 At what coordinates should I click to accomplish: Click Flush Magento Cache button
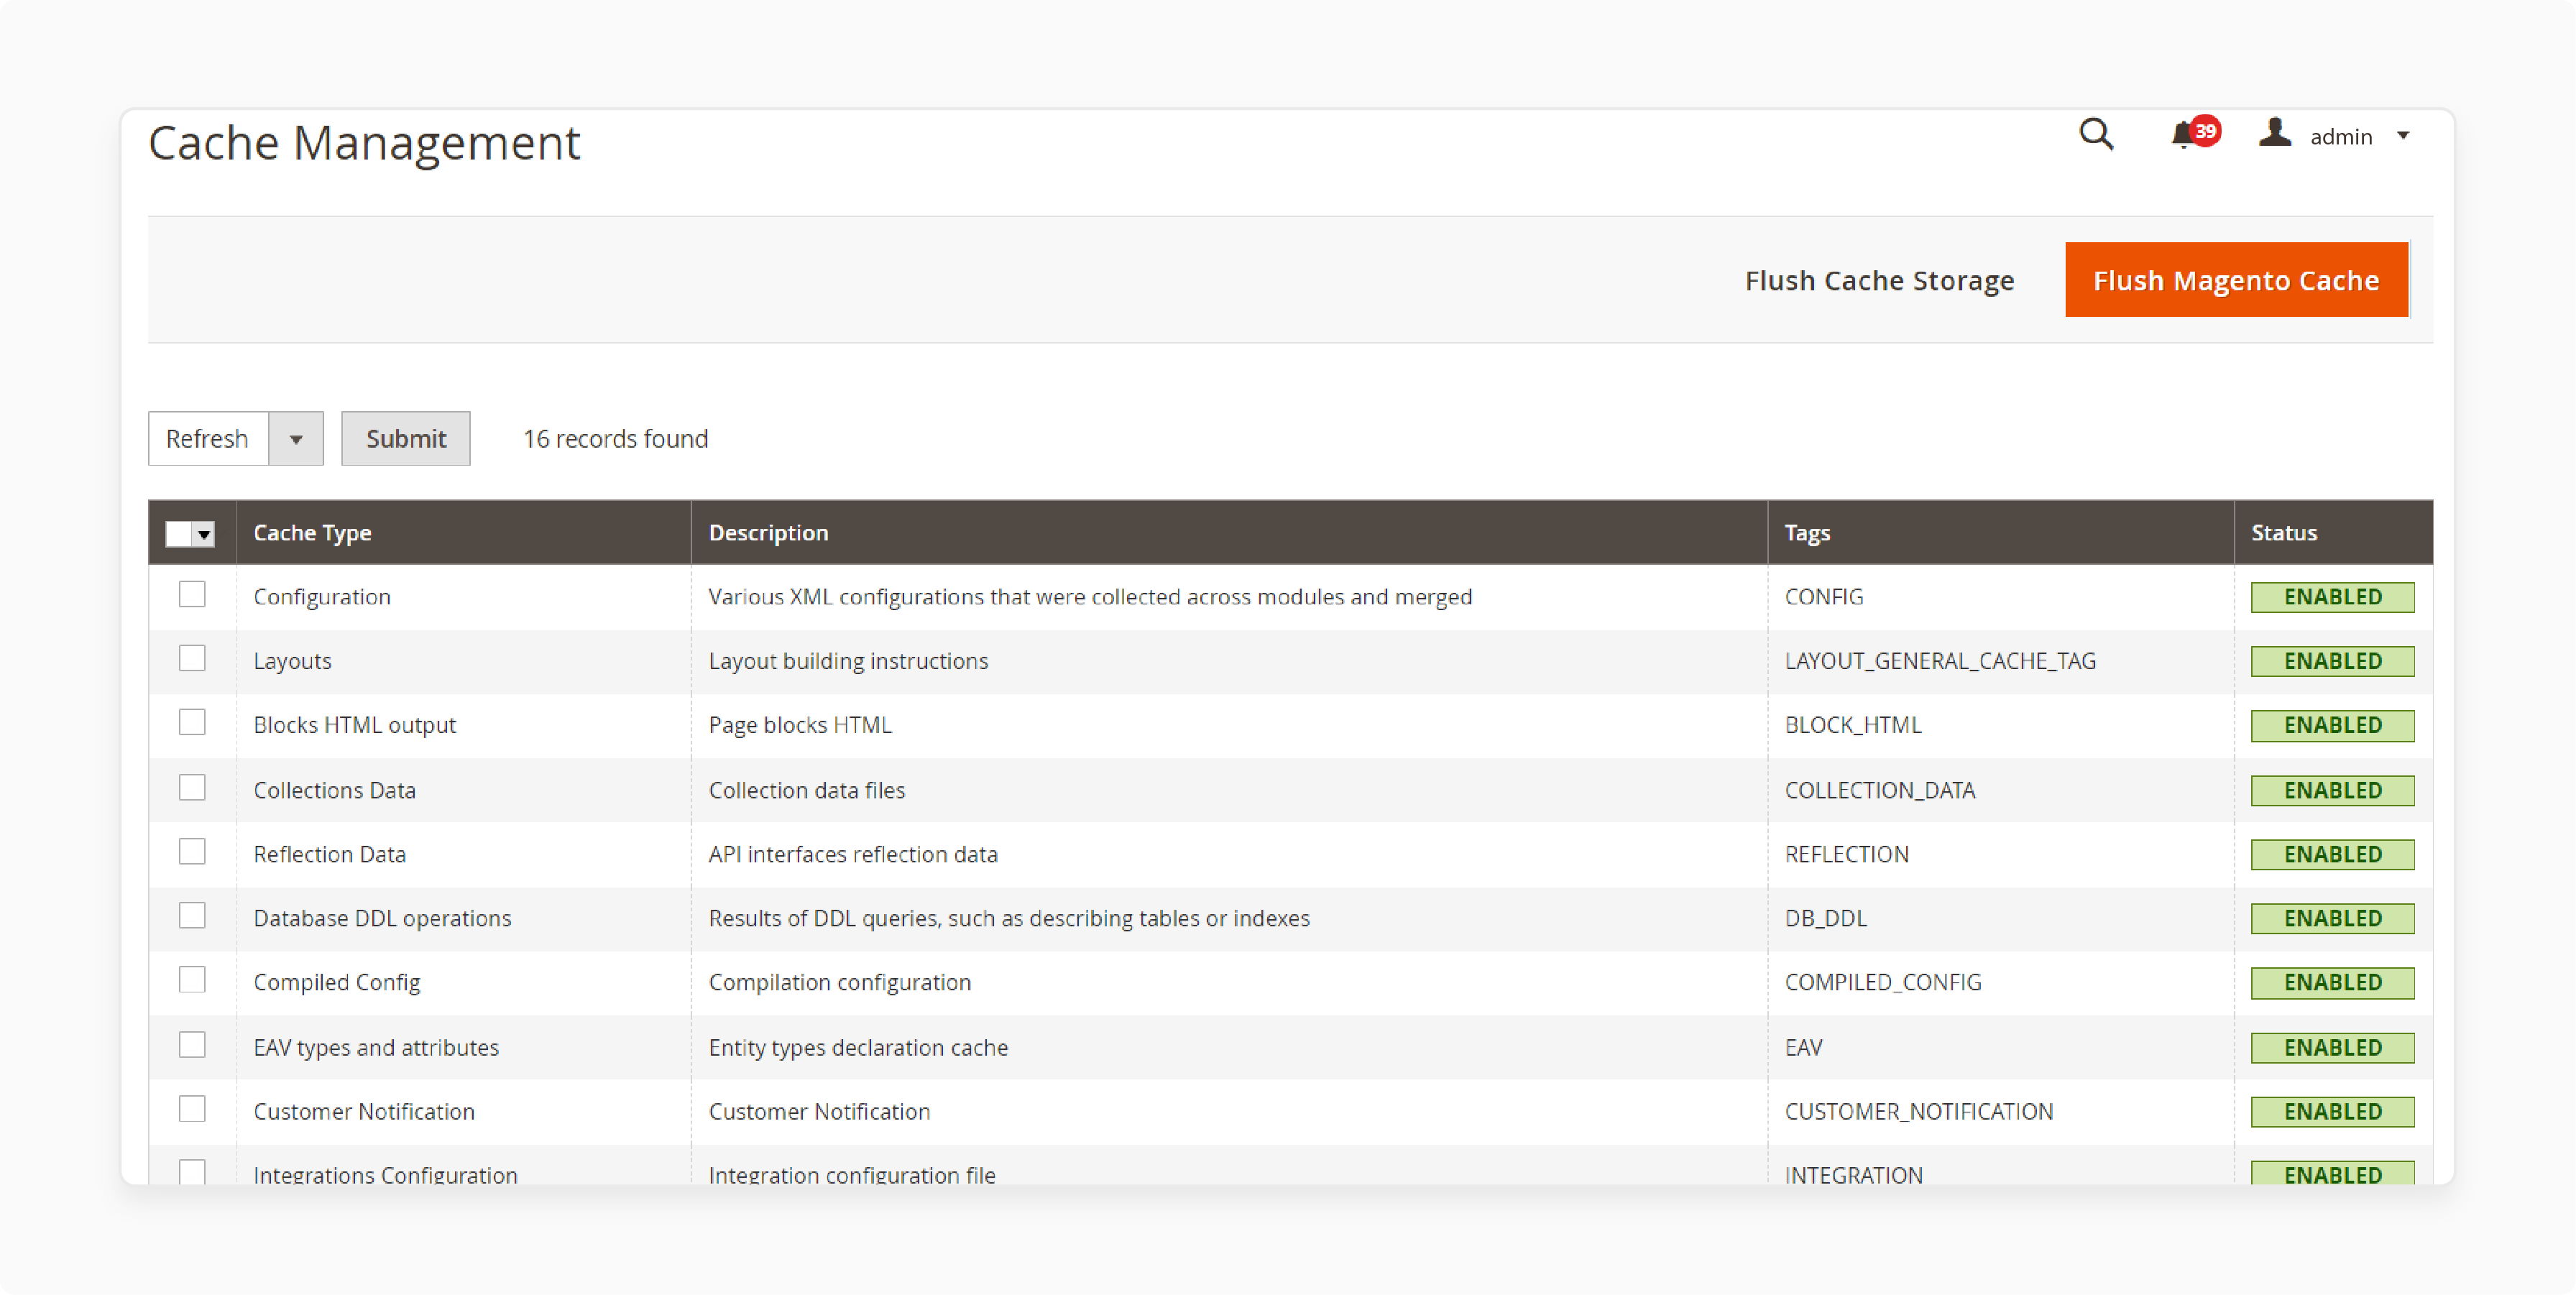[2236, 280]
